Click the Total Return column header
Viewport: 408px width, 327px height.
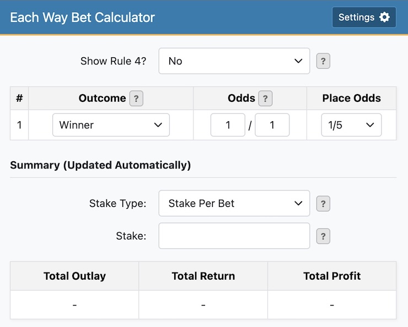pos(203,276)
